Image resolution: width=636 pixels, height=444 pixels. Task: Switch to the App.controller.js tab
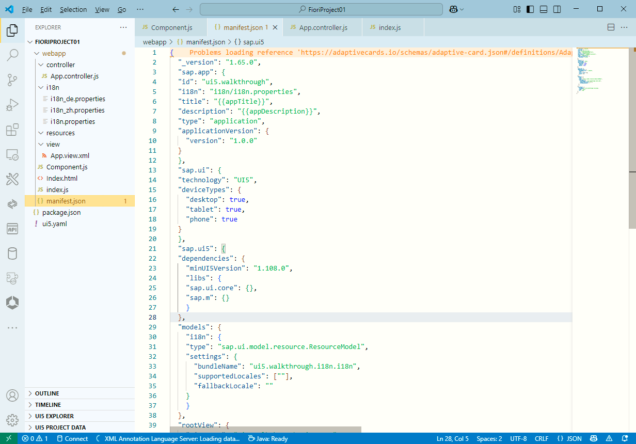pos(323,27)
